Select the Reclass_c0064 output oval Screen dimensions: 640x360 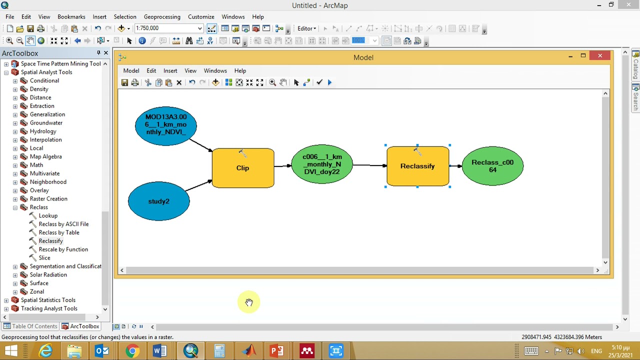point(492,166)
